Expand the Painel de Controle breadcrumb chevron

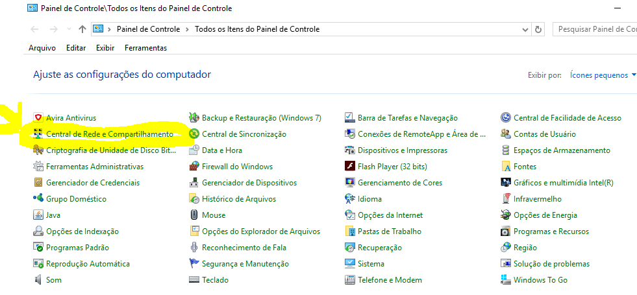[x=187, y=29]
